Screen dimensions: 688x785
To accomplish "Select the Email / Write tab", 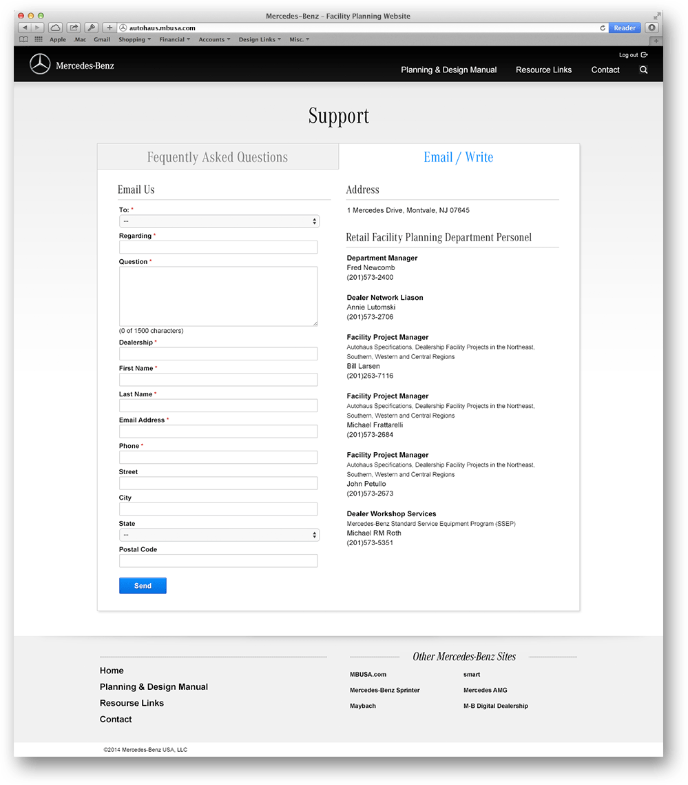I will click(459, 156).
